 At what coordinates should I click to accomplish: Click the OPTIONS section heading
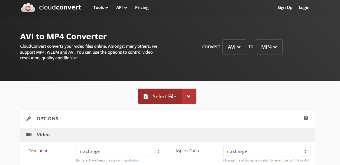point(47,119)
